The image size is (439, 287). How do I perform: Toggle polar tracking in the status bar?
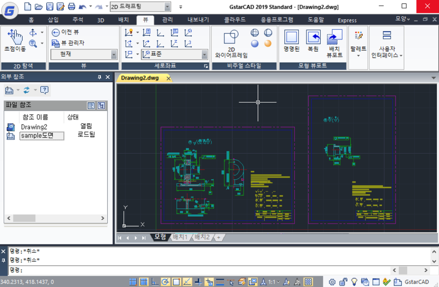(165, 282)
